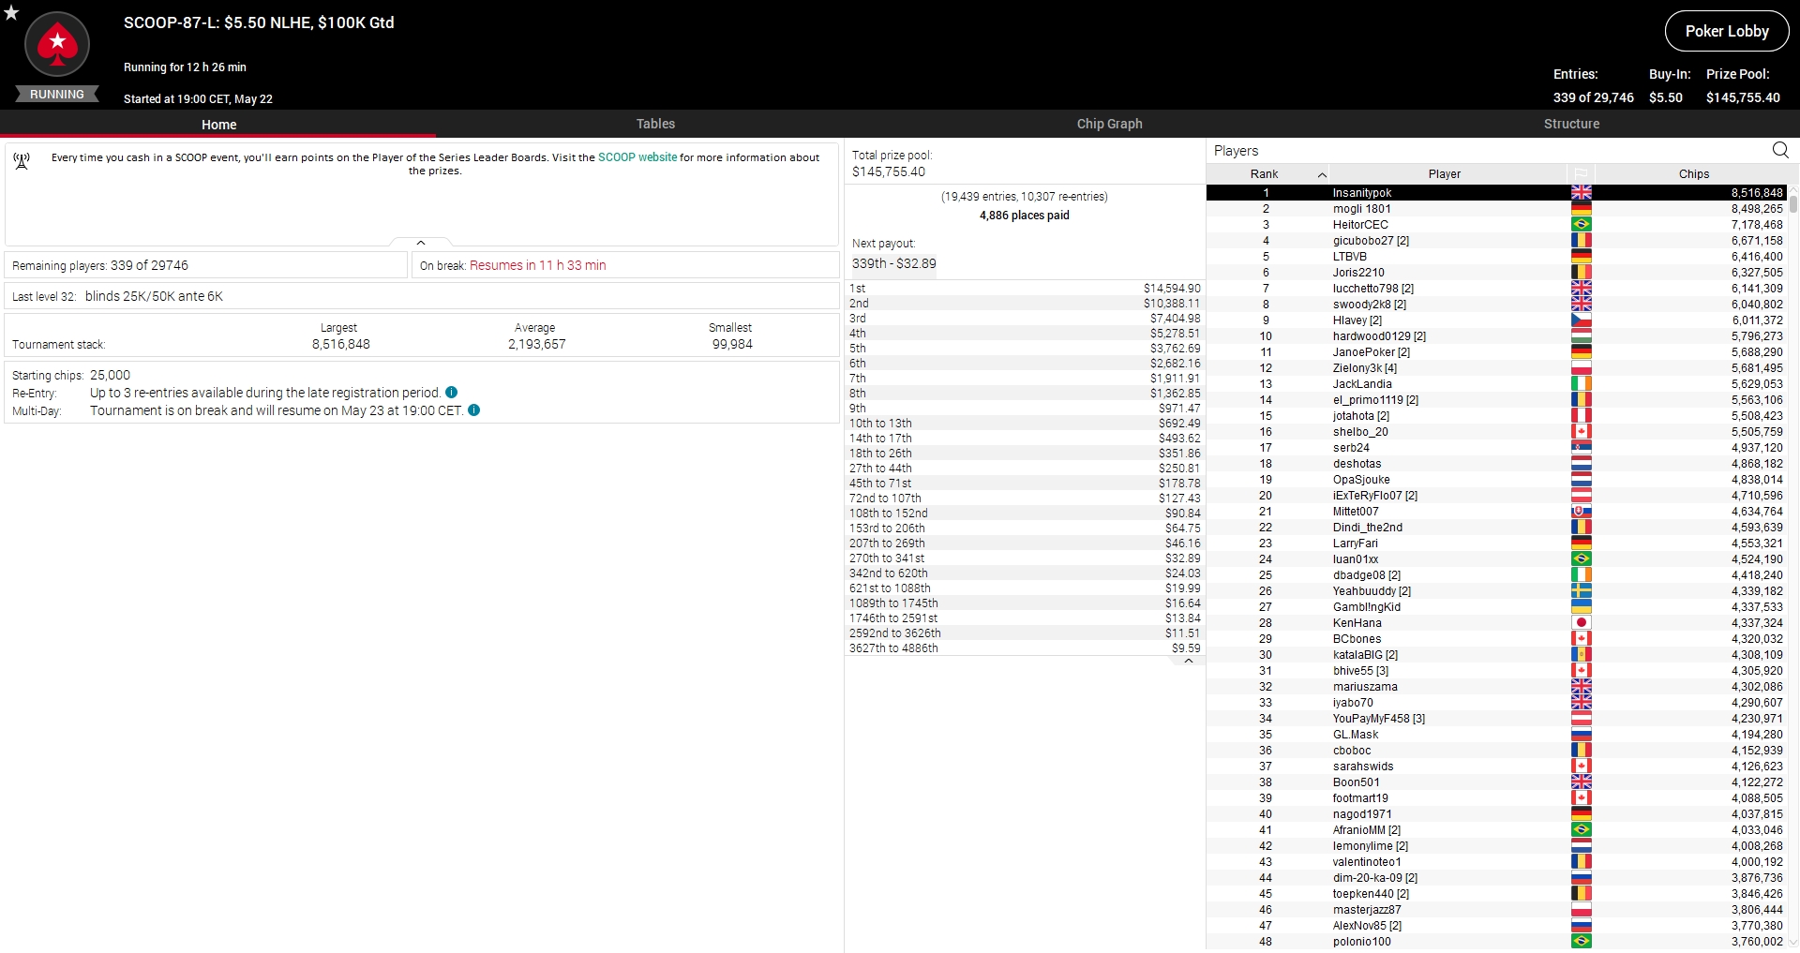Screen dimensions: 1800x953
Task: Select the Insanitypok player row
Action: pos(1497,193)
